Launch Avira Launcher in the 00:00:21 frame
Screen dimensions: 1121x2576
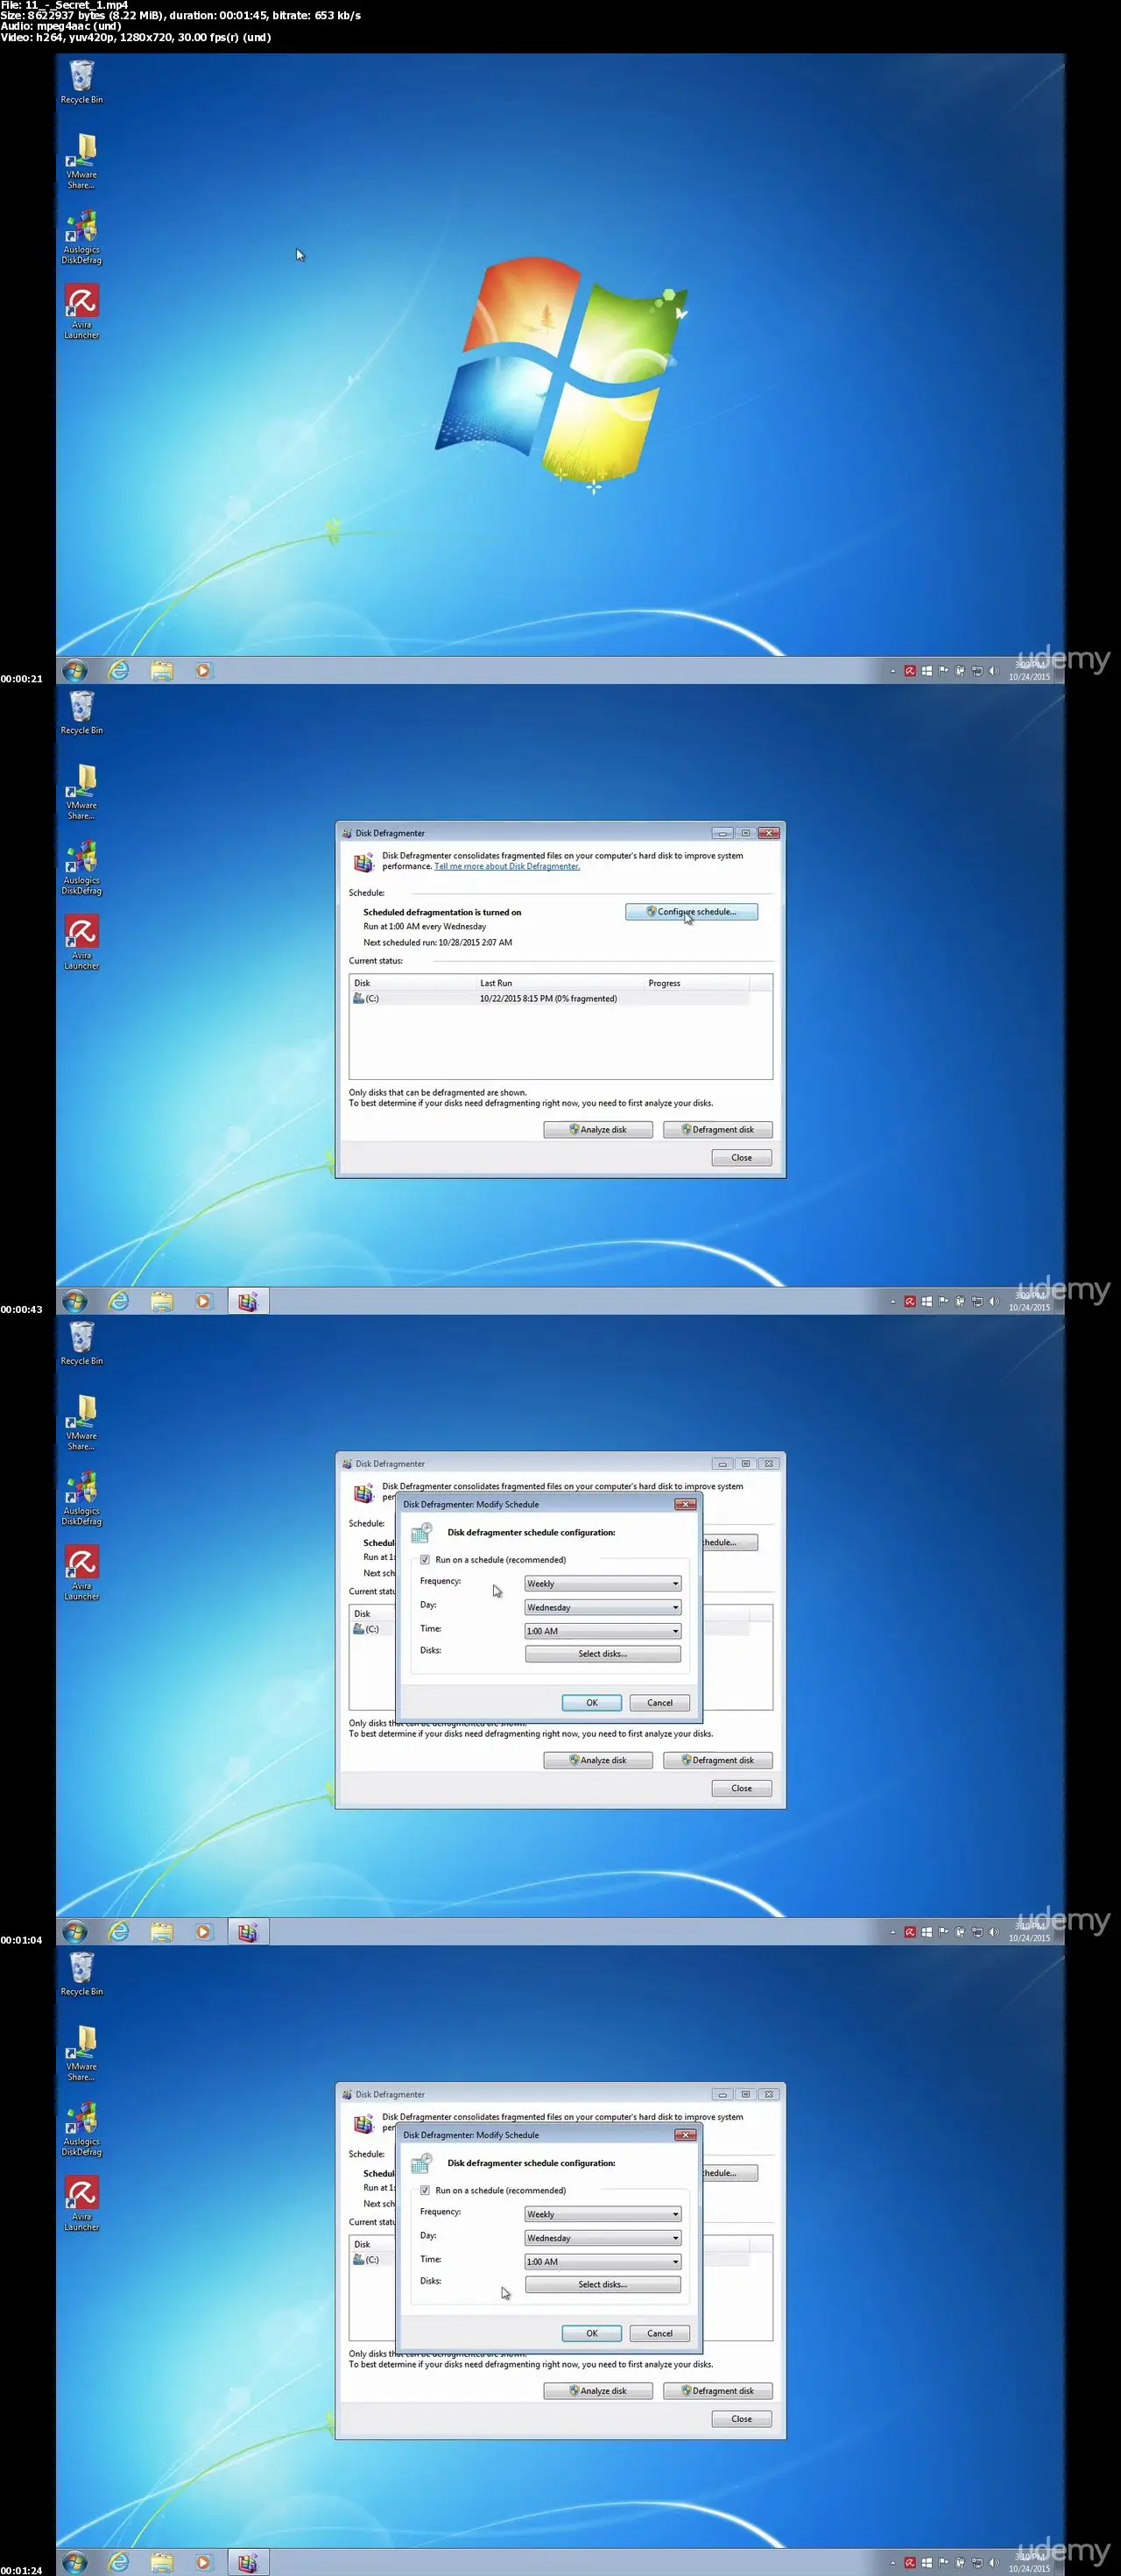pyautogui.click(x=81, y=312)
